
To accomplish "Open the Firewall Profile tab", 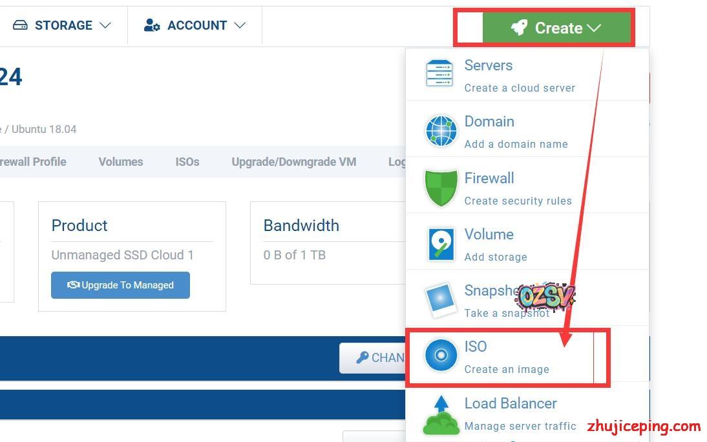I will 32,162.
